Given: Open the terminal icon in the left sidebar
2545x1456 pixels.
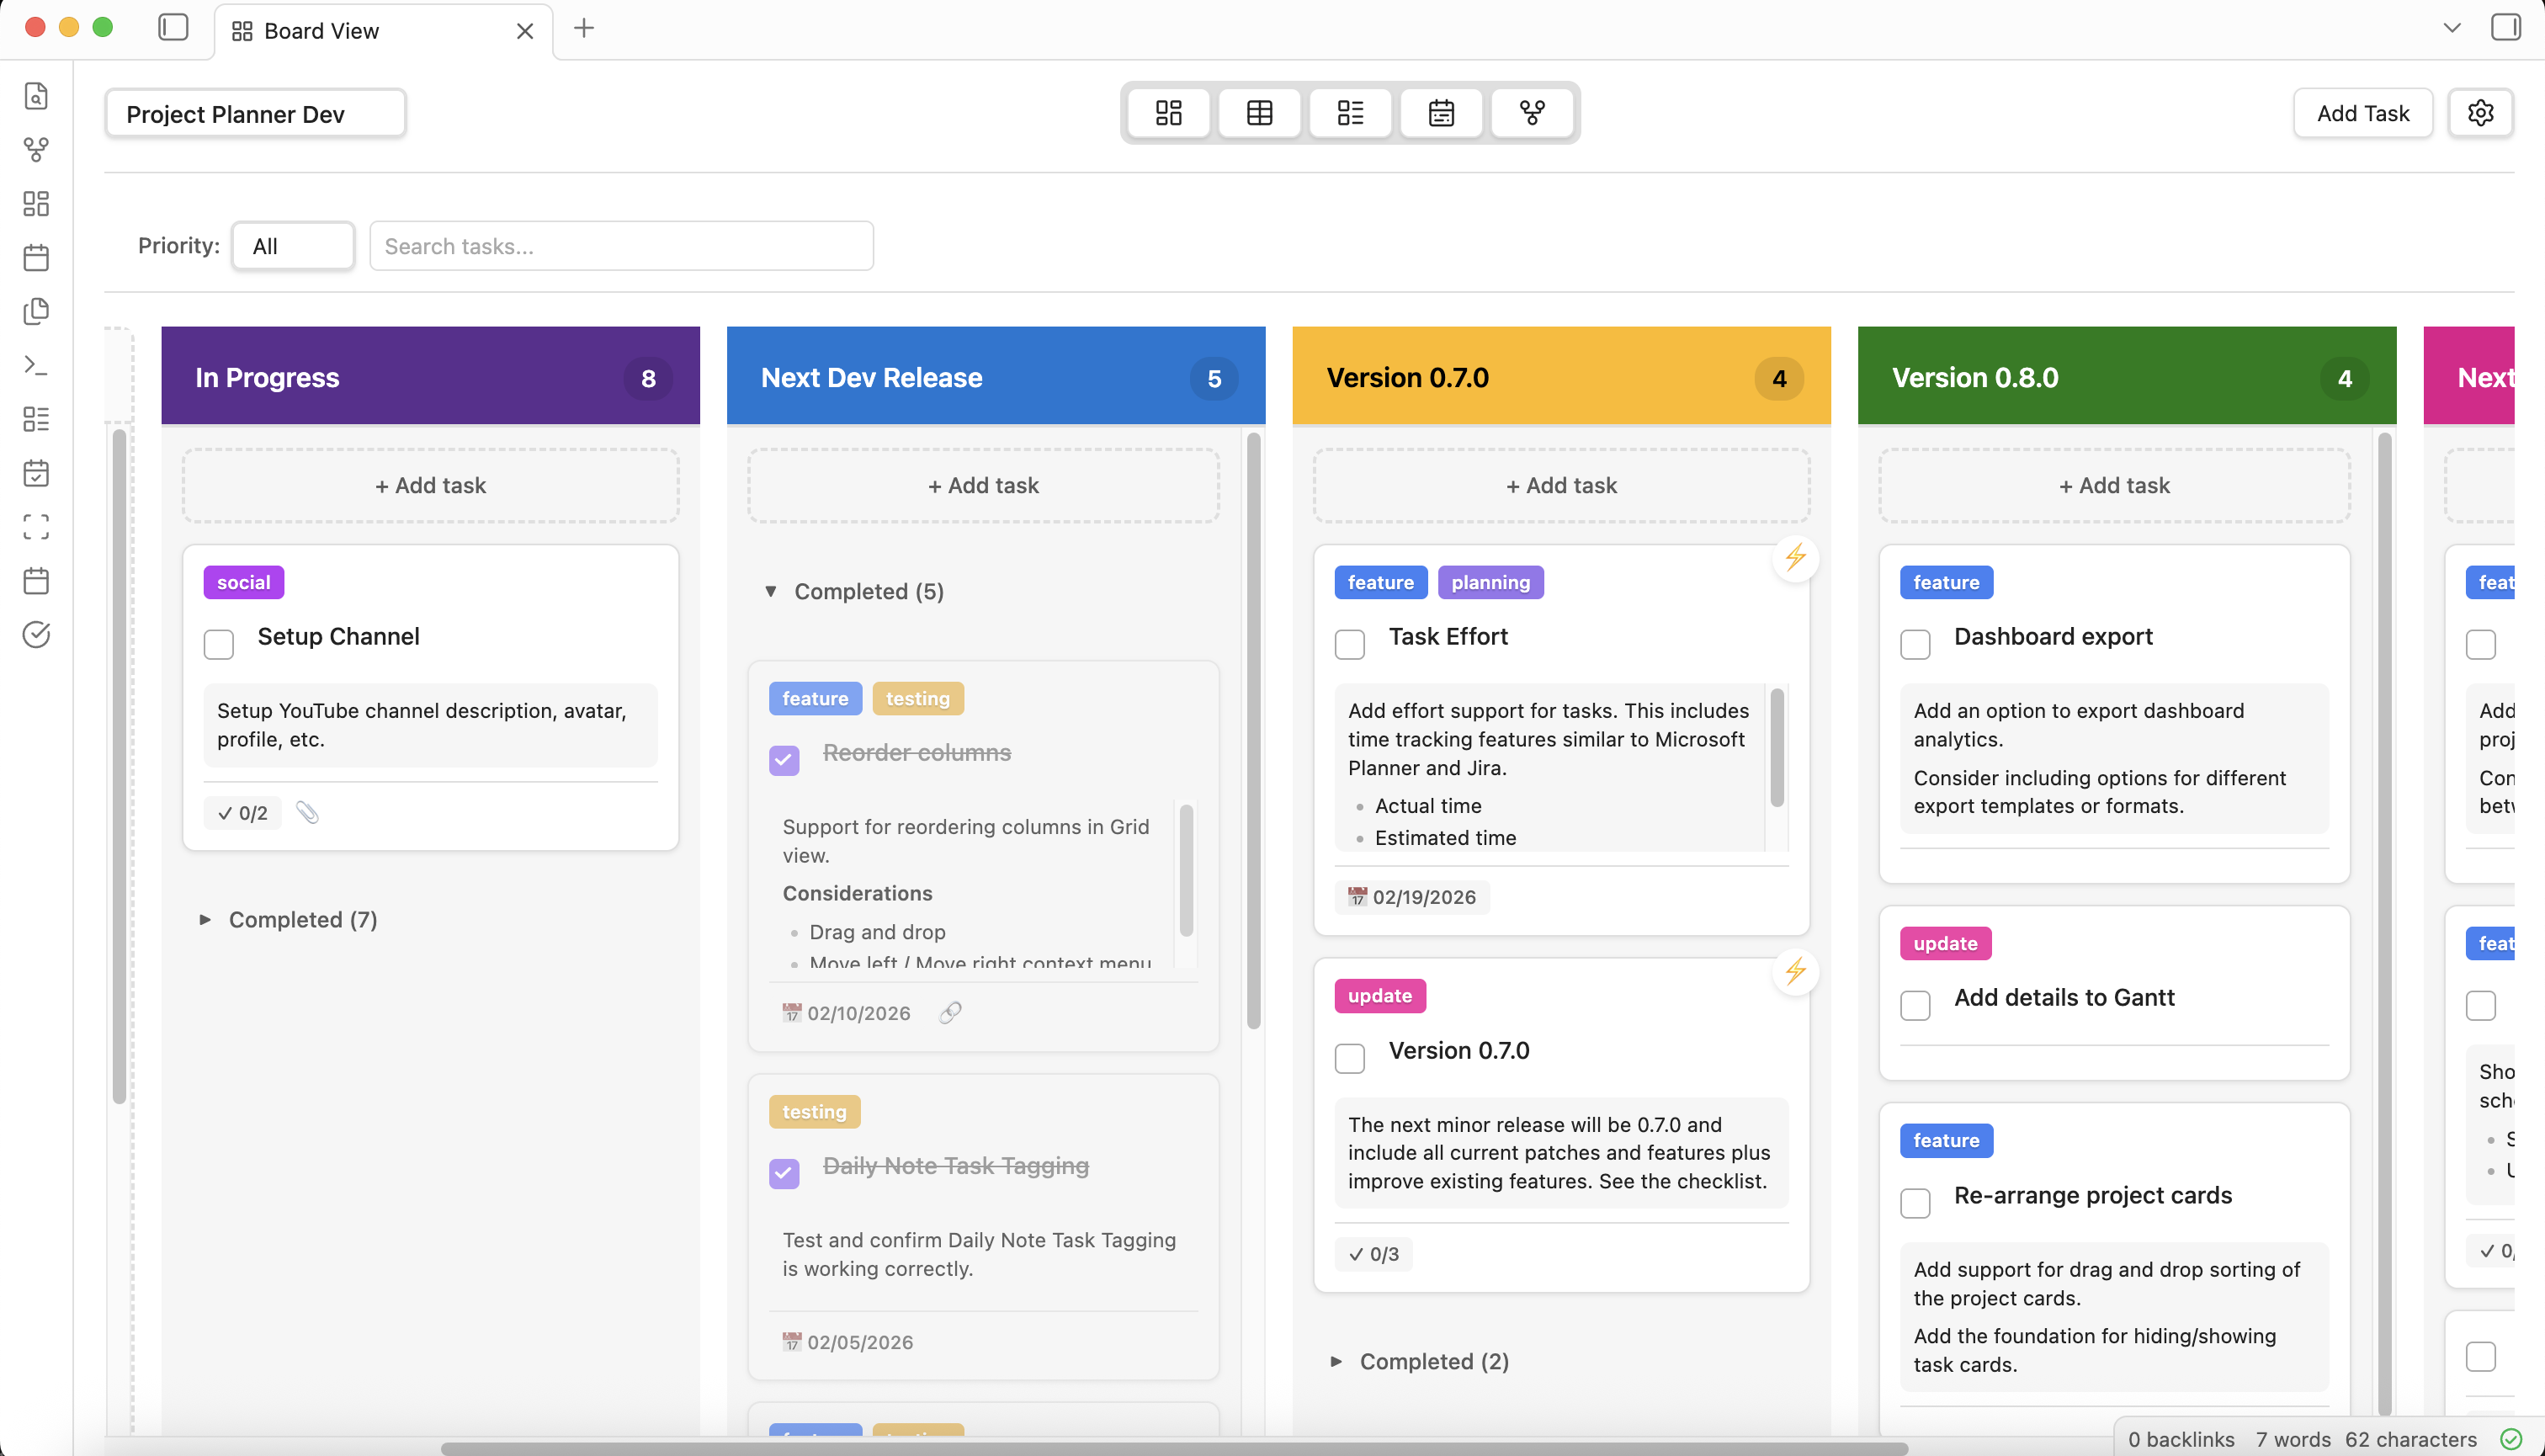Looking at the screenshot, I should coord(36,365).
